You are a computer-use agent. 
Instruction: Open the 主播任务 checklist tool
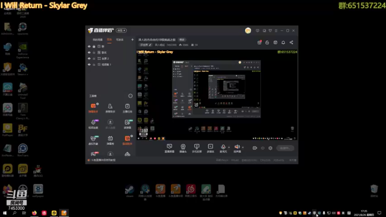[x=127, y=108]
